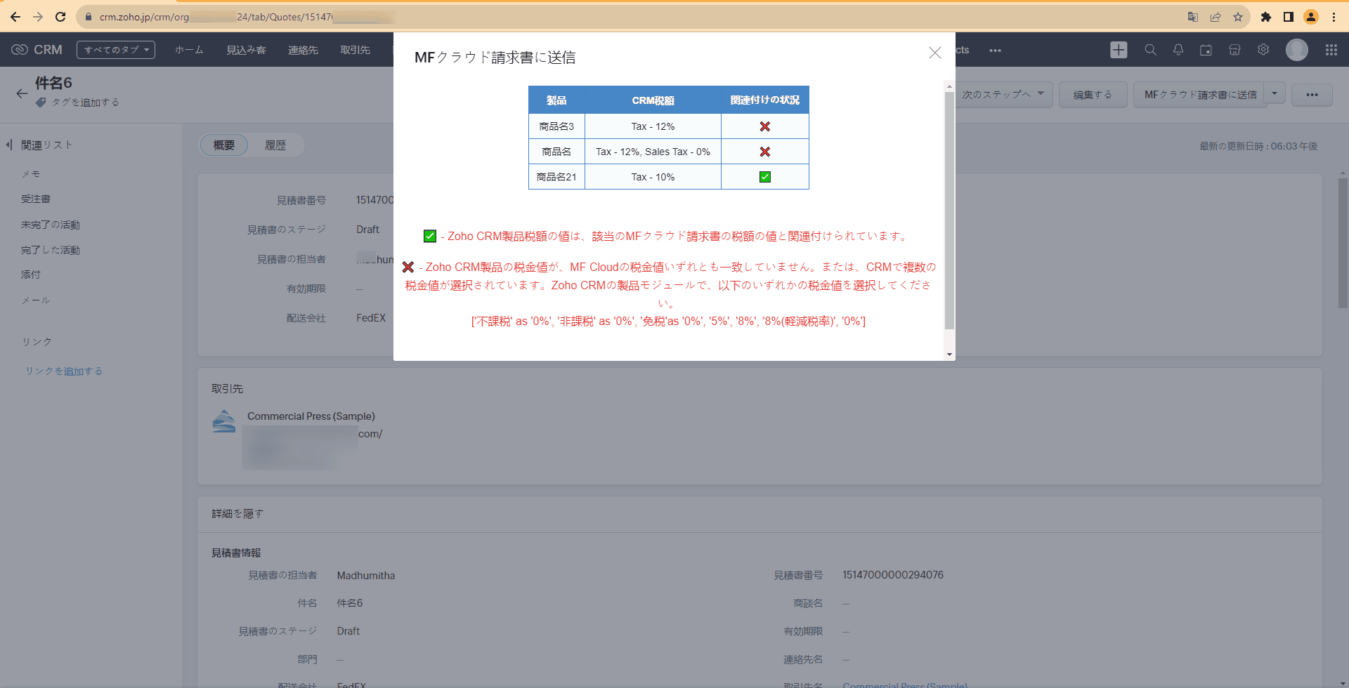Open the Zoho apps grid launcher

tap(1331, 50)
